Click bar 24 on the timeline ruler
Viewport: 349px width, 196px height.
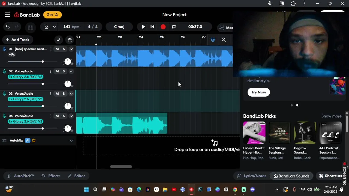click(x=141, y=37)
